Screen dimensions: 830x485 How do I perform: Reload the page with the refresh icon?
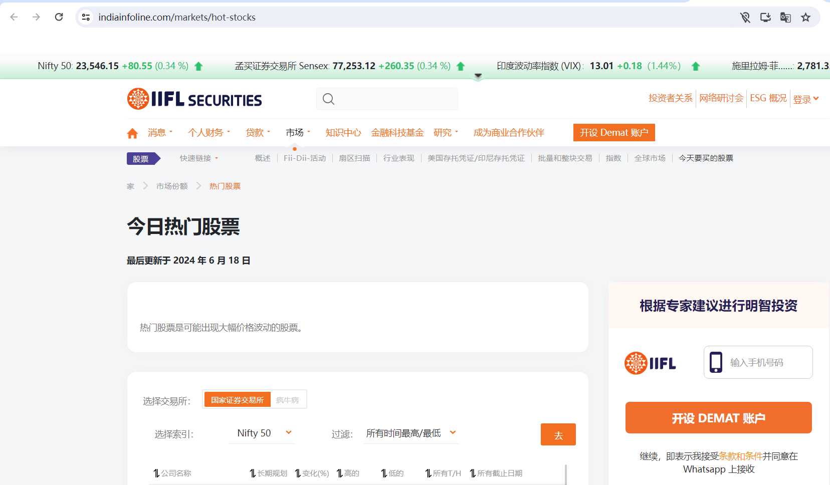coord(59,17)
